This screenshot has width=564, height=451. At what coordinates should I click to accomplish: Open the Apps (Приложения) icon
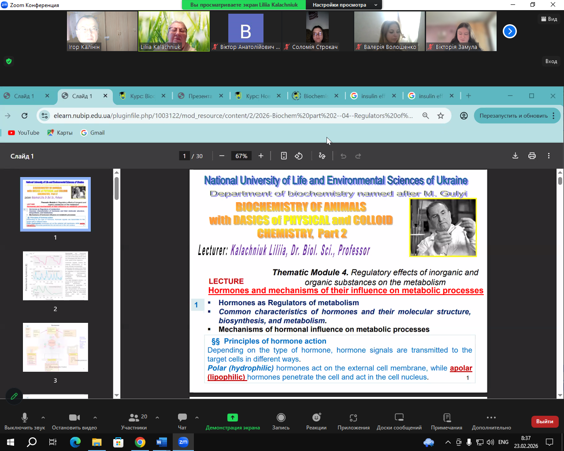353,418
